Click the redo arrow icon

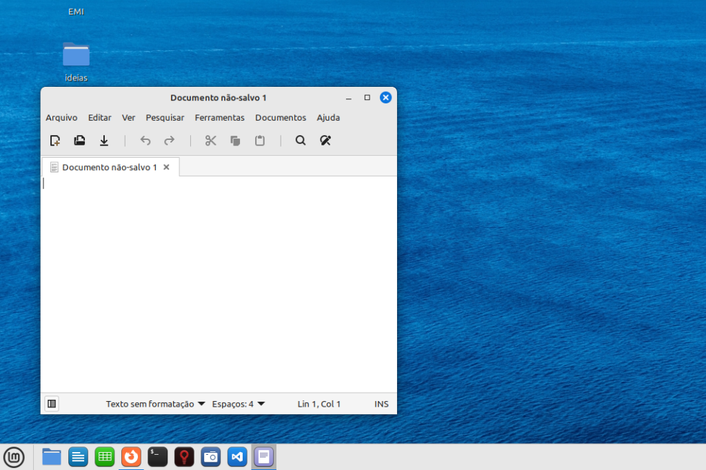pos(169,141)
